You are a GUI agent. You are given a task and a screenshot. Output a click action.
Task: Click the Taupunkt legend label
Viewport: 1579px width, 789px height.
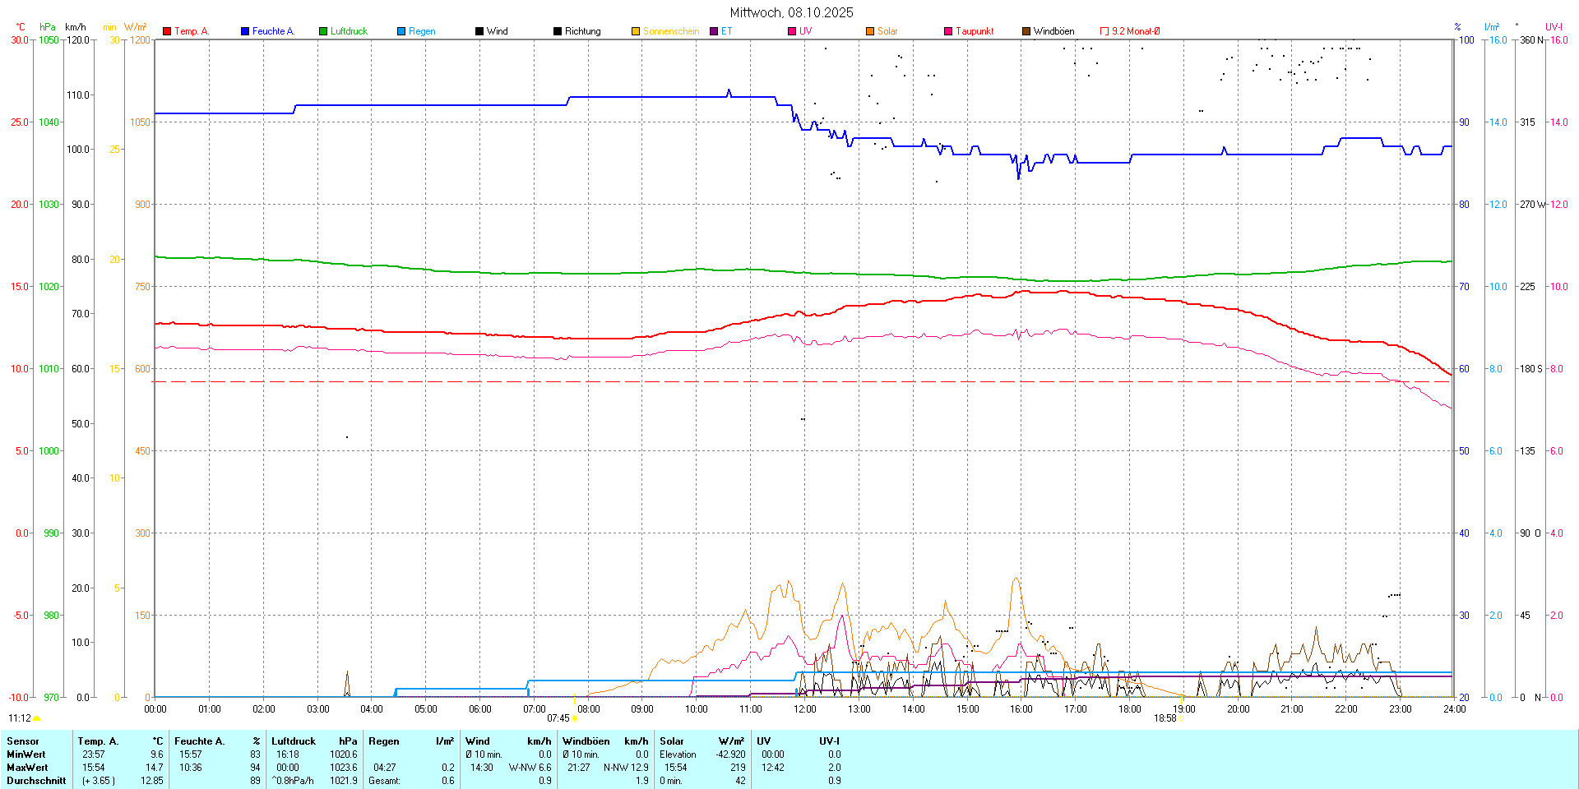[x=975, y=31]
